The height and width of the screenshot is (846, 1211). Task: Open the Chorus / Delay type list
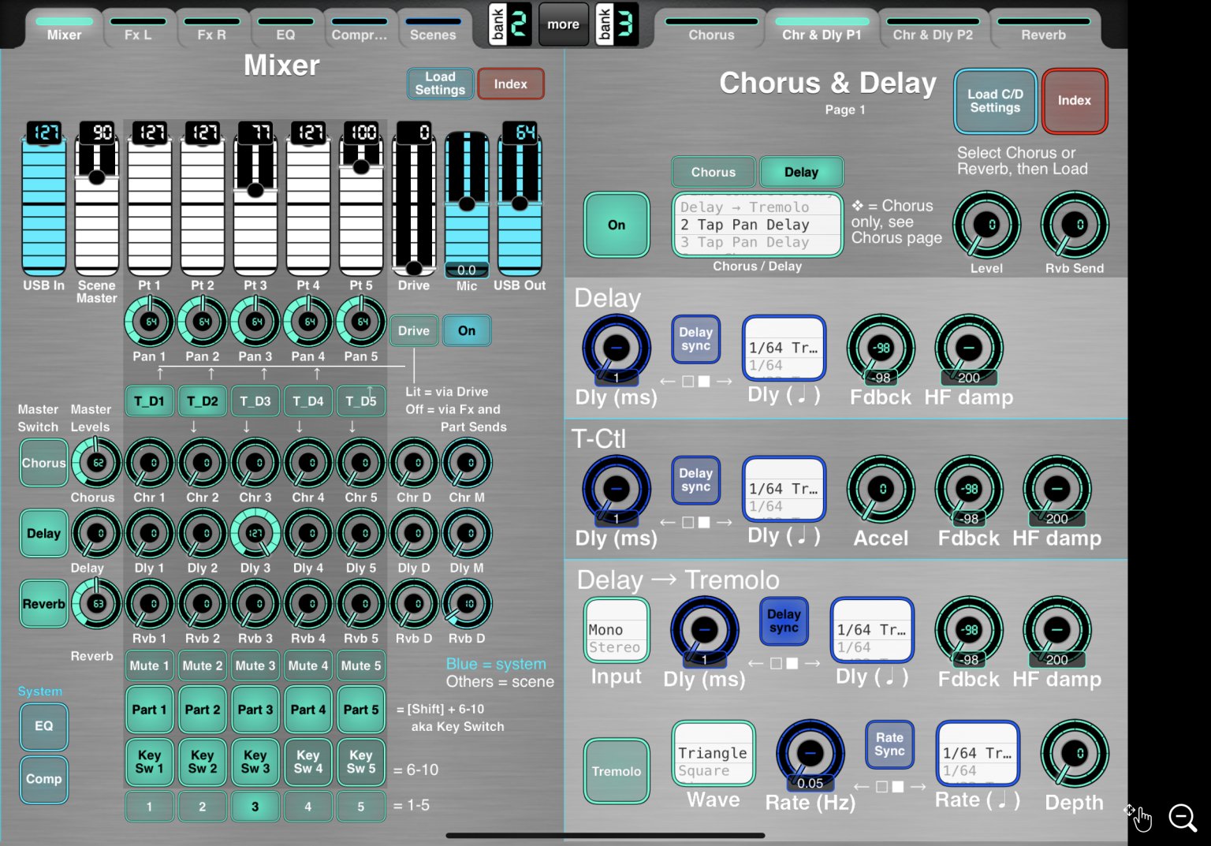tap(758, 225)
